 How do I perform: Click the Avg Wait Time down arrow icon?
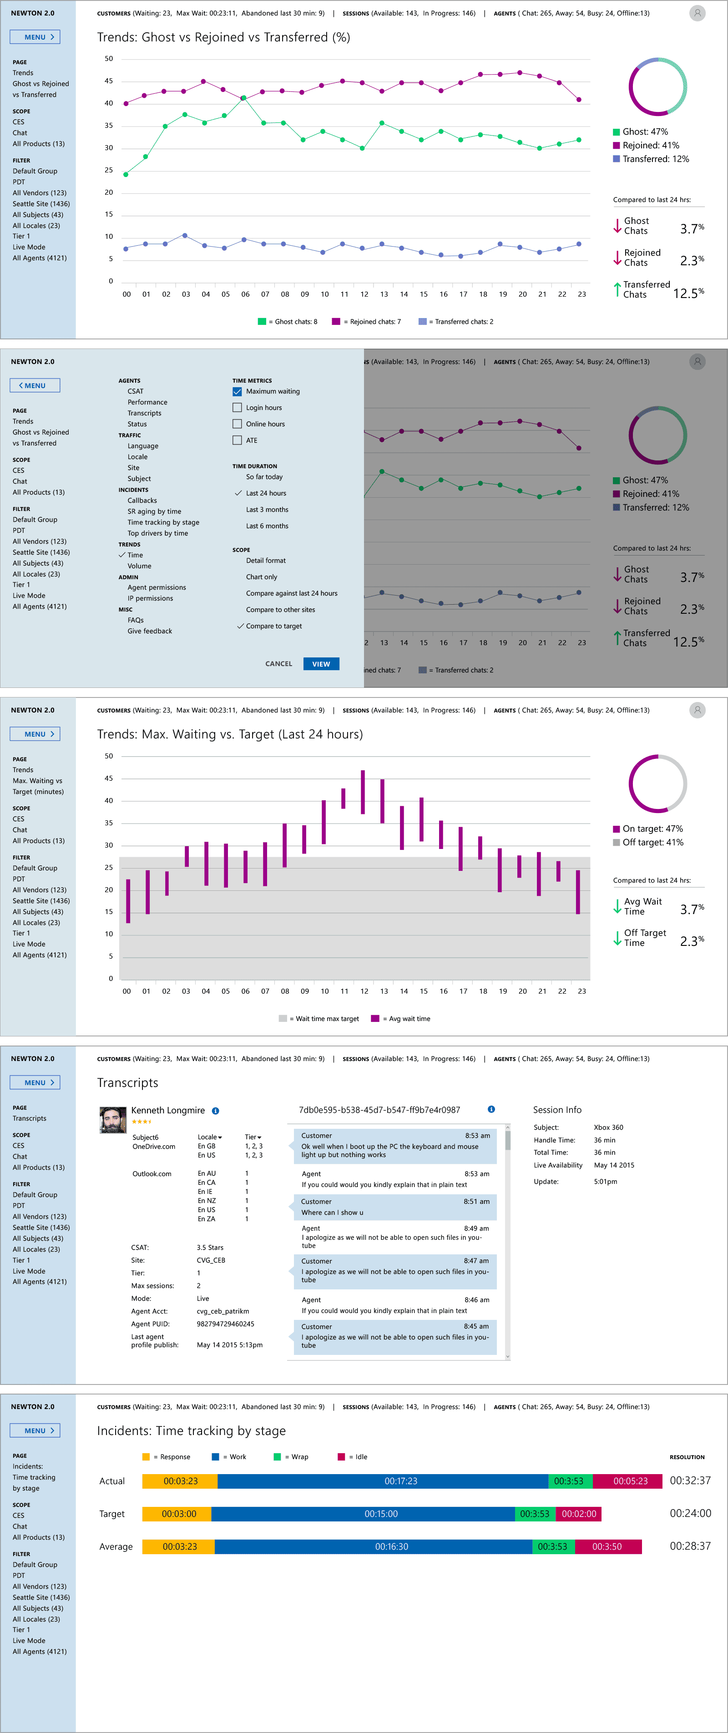pyautogui.click(x=617, y=907)
